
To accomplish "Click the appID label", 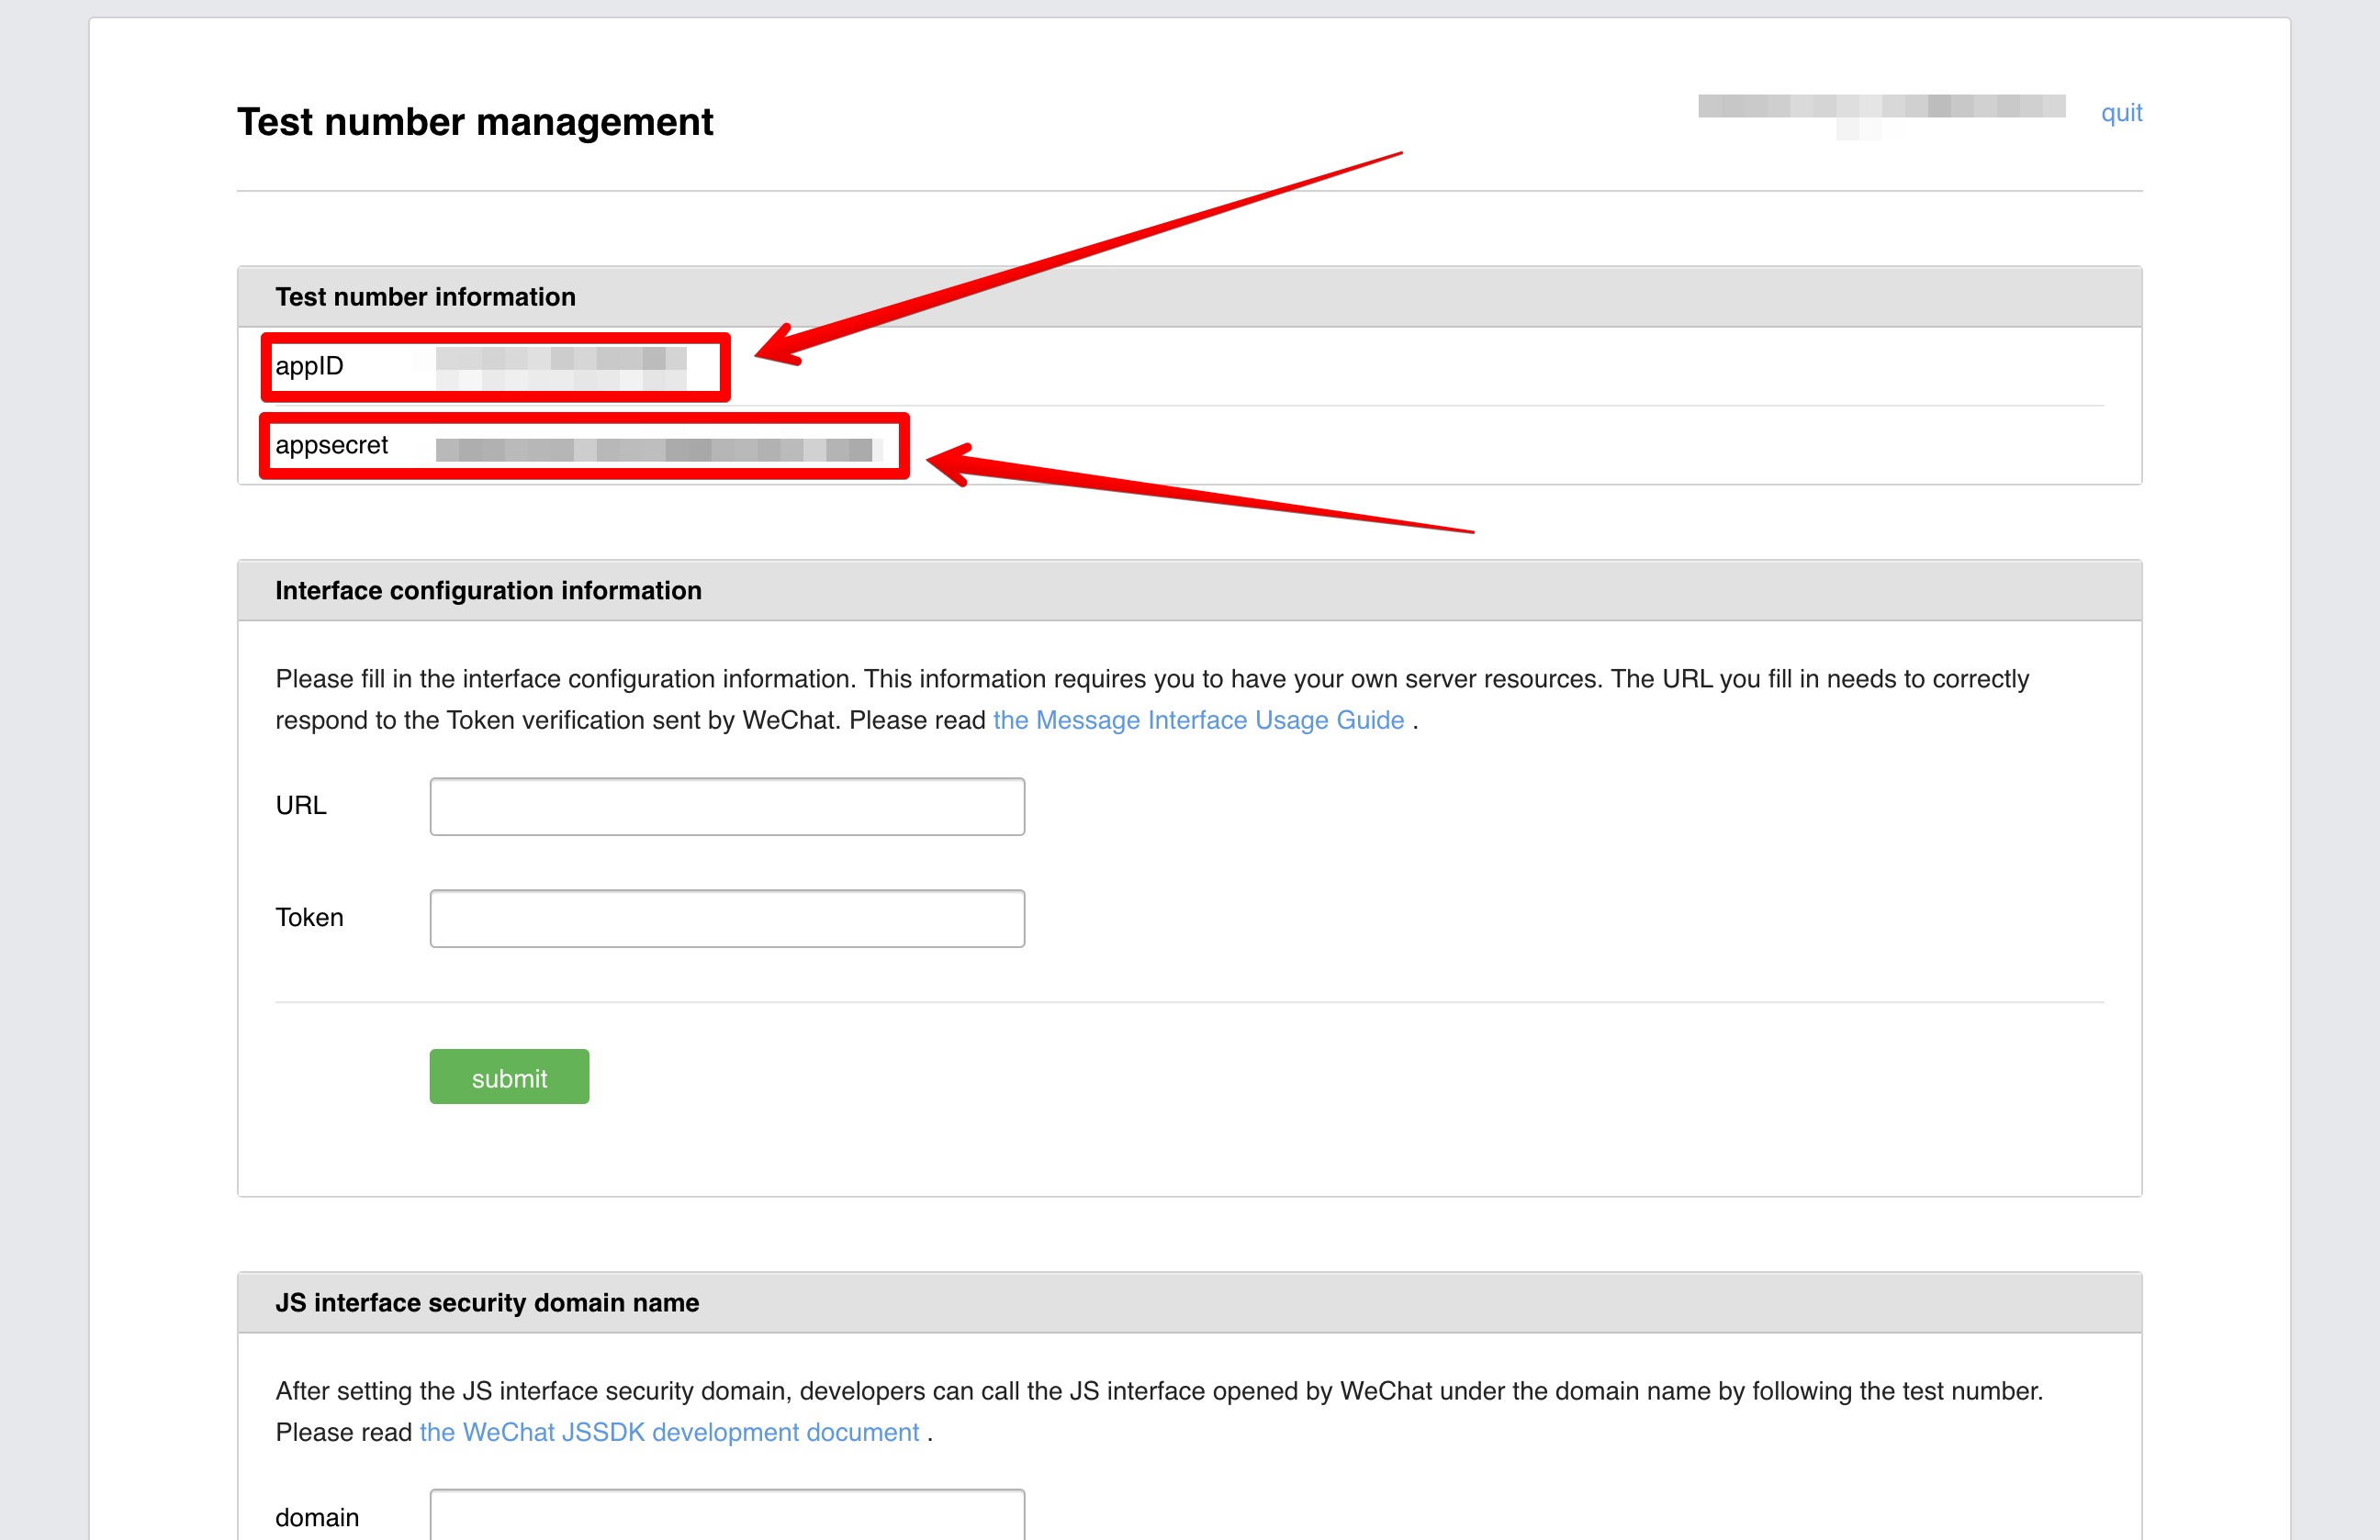I will tap(309, 366).
